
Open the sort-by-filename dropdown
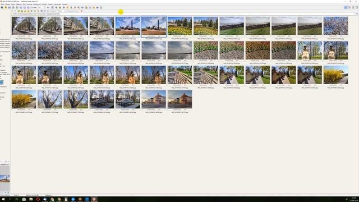coord(73,11)
